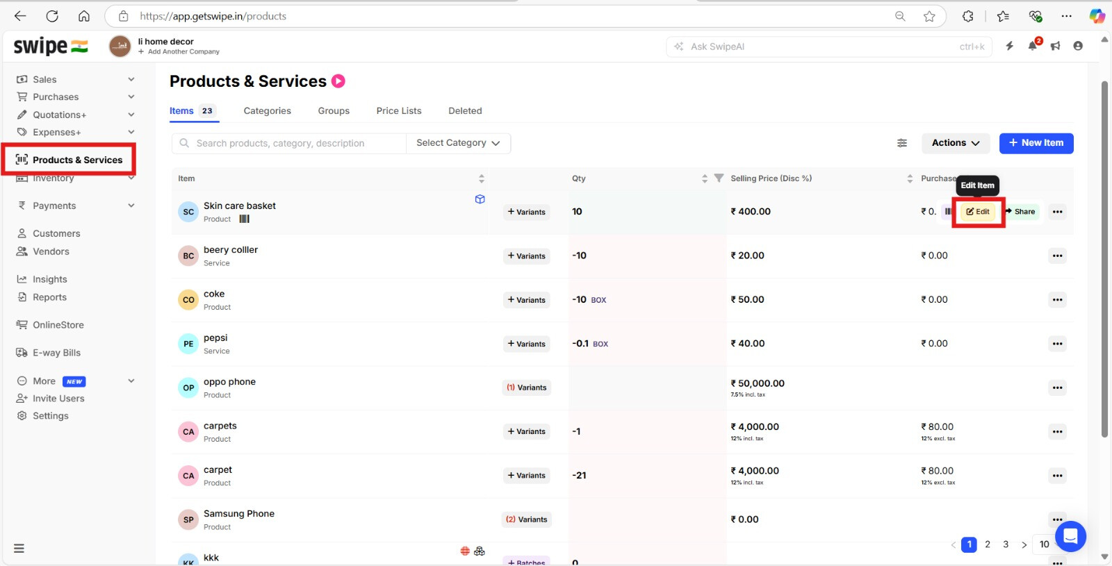This screenshot has width=1112, height=566.
Task: Open E-way Bills in the sidebar
Action: click(49, 353)
